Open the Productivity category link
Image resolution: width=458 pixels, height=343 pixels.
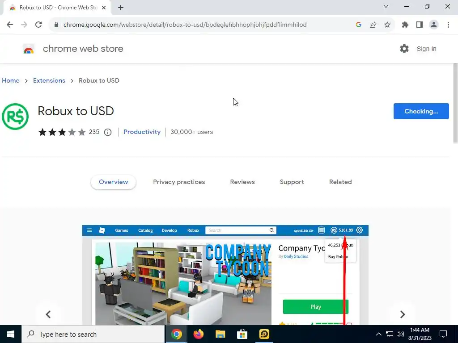click(142, 132)
